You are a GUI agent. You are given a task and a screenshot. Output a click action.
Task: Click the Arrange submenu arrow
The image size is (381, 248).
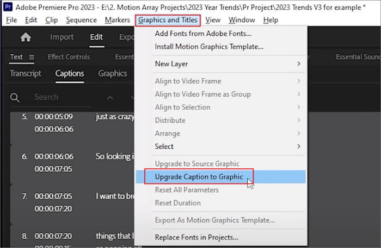click(298, 133)
